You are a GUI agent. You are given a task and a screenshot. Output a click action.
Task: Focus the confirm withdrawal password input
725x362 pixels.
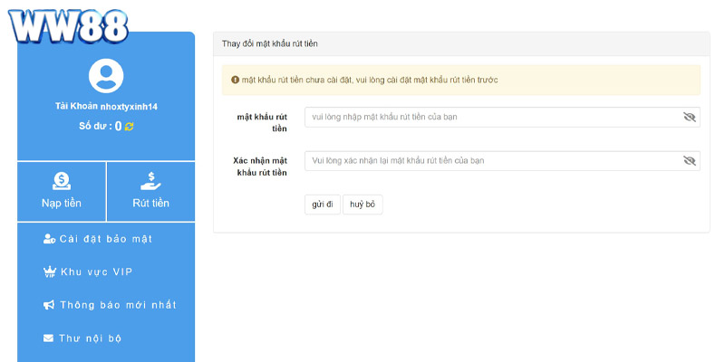tap(489, 161)
